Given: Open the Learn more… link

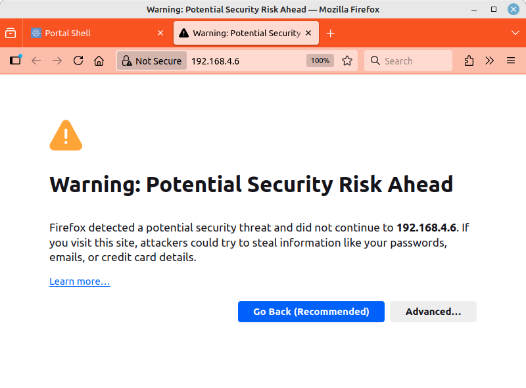Looking at the screenshot, I should click(80, 281).
